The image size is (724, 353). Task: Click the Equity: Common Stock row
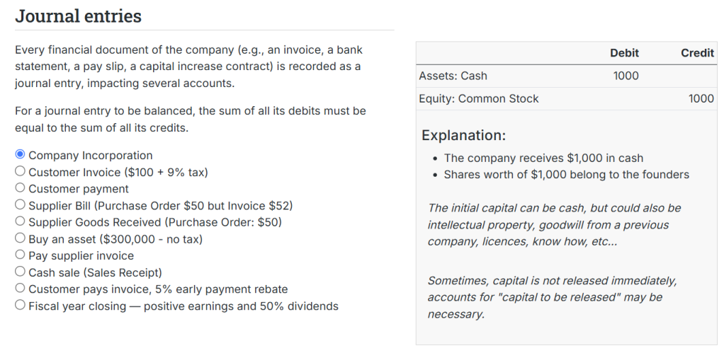(567, 98)
